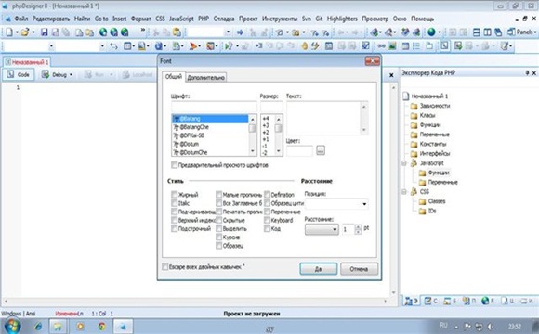
Task: Click the Шрифт name input field
Action: tap(214, 107)
